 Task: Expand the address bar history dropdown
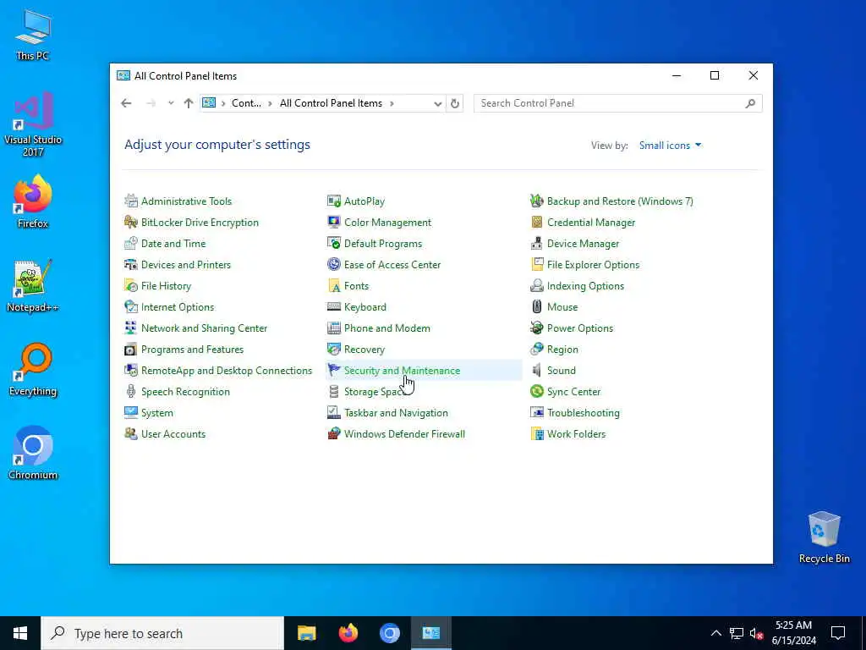(x=437, y=103)
